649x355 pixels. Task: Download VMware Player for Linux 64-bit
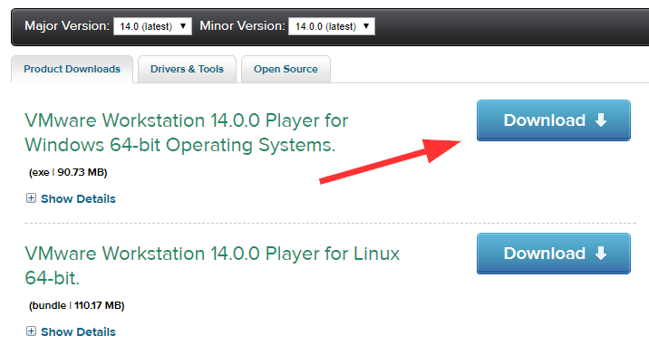click(554, 254)
